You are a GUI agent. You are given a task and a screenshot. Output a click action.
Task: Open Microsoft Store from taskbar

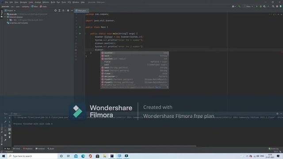tap(97, 156)
